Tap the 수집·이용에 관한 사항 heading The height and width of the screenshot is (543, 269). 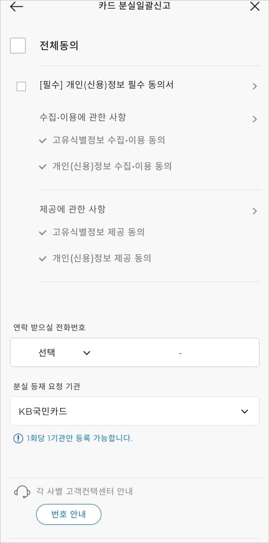[83, 117]
